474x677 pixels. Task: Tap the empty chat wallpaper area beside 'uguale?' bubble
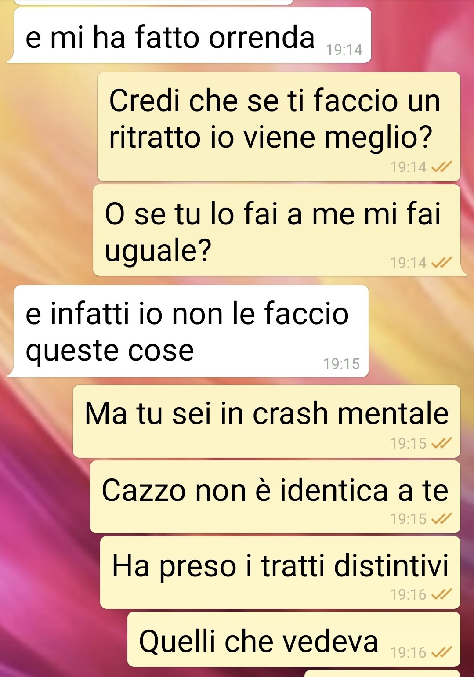46,230
